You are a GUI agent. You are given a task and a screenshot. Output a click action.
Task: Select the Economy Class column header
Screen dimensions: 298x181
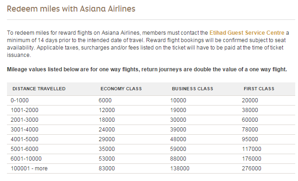pyautogui.click(x=121, y=89)
